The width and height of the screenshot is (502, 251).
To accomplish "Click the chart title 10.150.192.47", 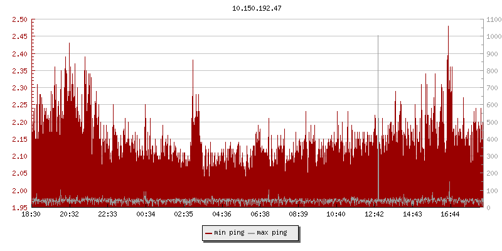I will 257,8.
